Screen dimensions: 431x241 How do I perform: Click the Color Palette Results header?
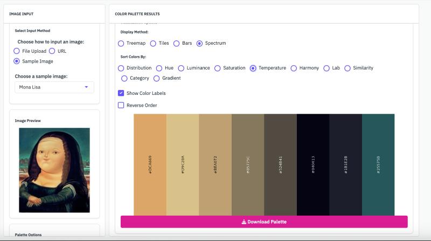137,14
